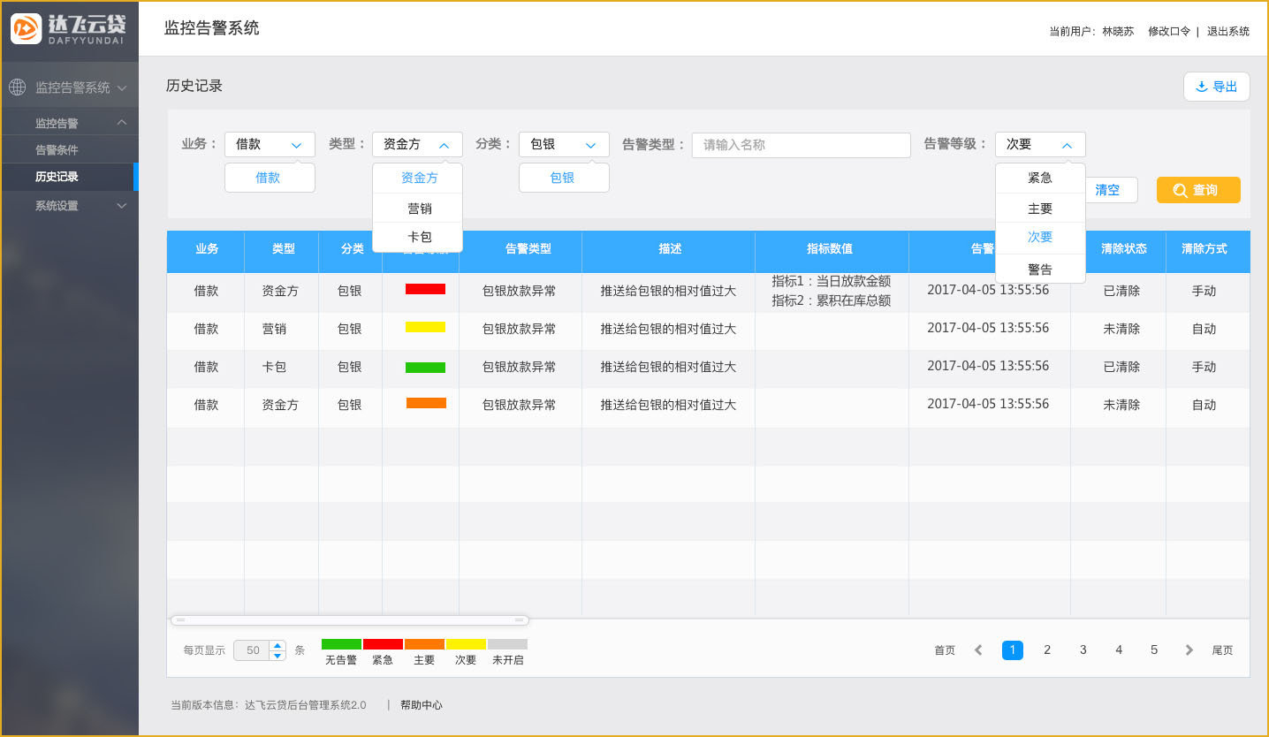This screenshot has height=737, width=1269.
Task: Click the red 紧急 color swatch in legend
Action: pos(383,644)
